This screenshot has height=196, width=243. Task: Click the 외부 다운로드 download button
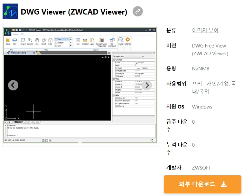click(x=202, y=184)
